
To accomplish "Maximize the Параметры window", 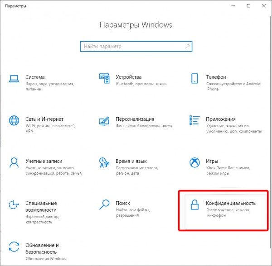I will click(248, 6).
